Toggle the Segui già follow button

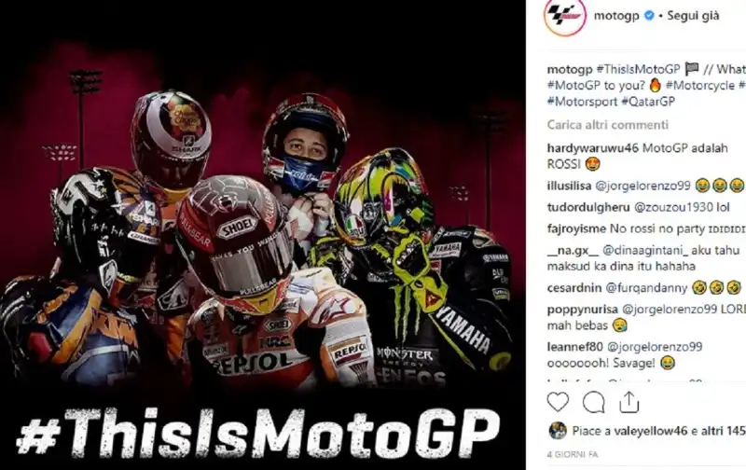point(693,16)
